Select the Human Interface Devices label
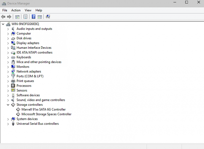This screenshot has height=149, width=204. pos(34,48)
